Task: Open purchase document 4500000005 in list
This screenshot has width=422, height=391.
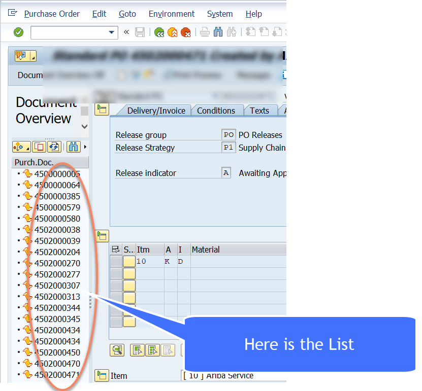Action: (57, 174)
